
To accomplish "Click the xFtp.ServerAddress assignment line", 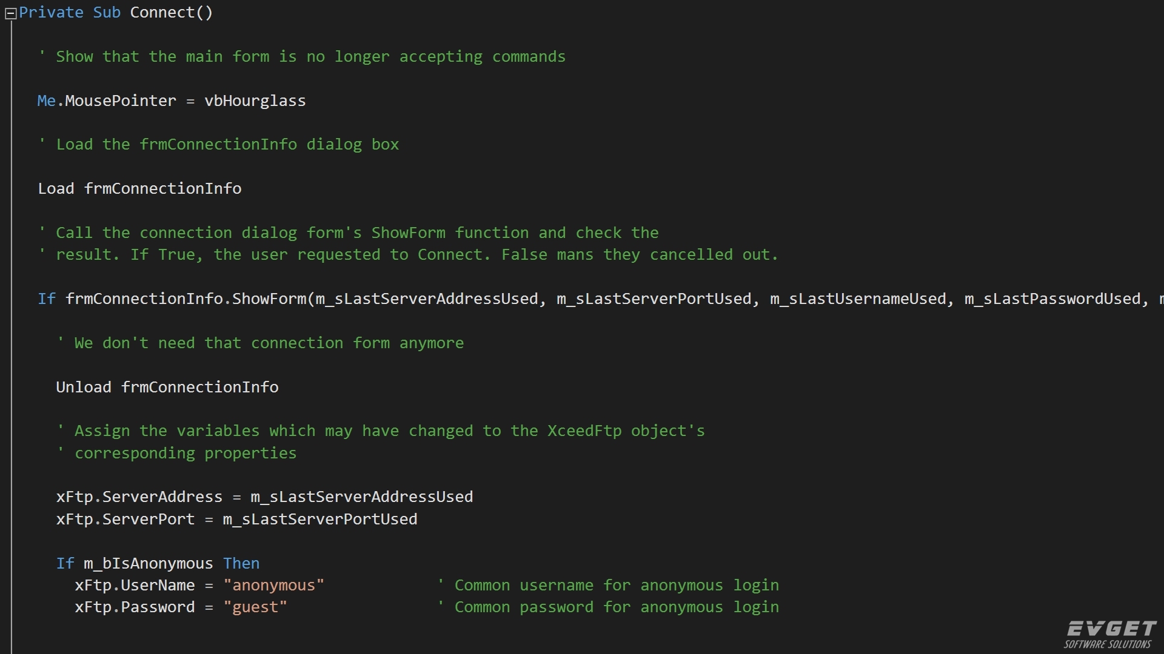I will tap(264, 497).
